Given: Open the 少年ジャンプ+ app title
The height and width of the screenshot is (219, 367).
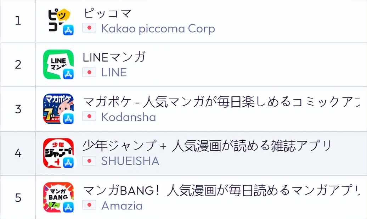Looking at the screenshot, I should point(207,146).
